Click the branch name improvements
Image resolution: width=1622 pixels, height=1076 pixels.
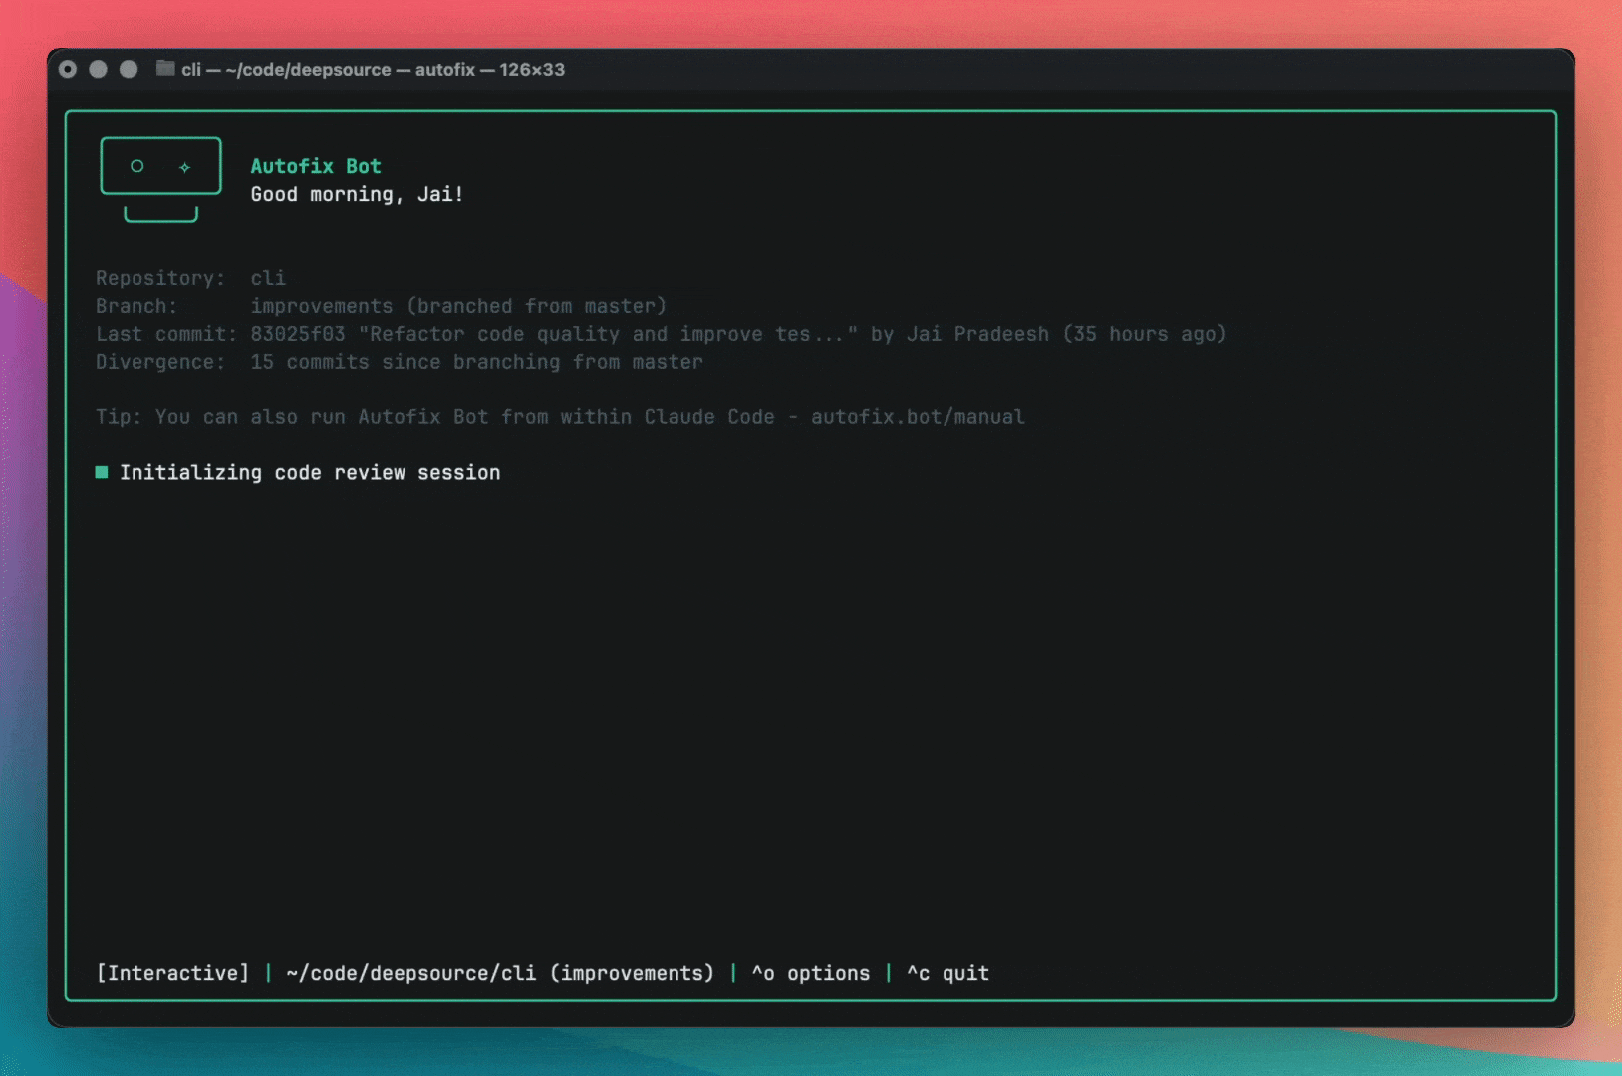coord(322,306)
